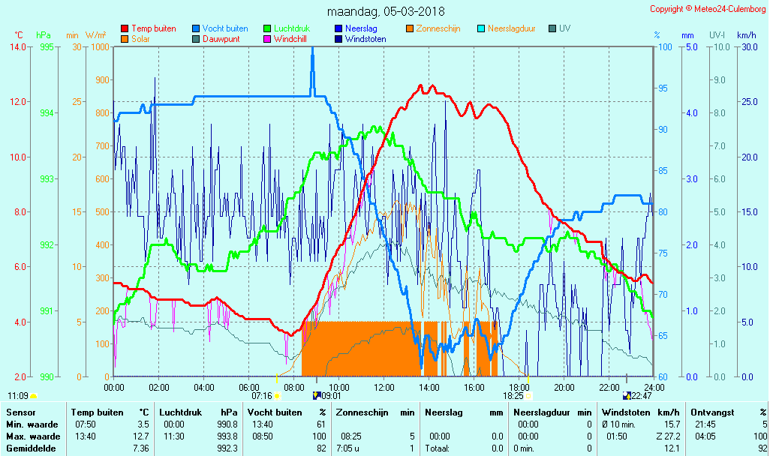Viewport: 770px width, 456px height.
Task: Click the sunrise icon next to 07:16
Action: pyautogui.click(x=276, y=395)
